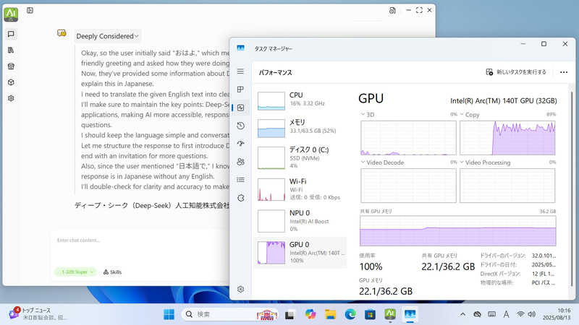Open the model cube icon in AI sidebar

11,82
